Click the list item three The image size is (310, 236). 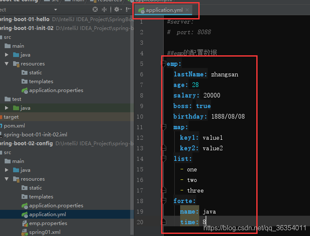click(x=195, y=190)
